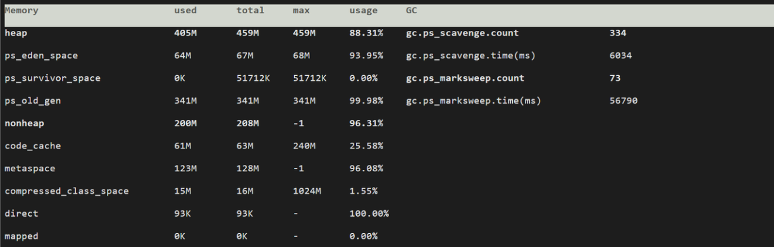Select code_cache used value "61M"
774x247 pixels.
(x=183, y=147)
